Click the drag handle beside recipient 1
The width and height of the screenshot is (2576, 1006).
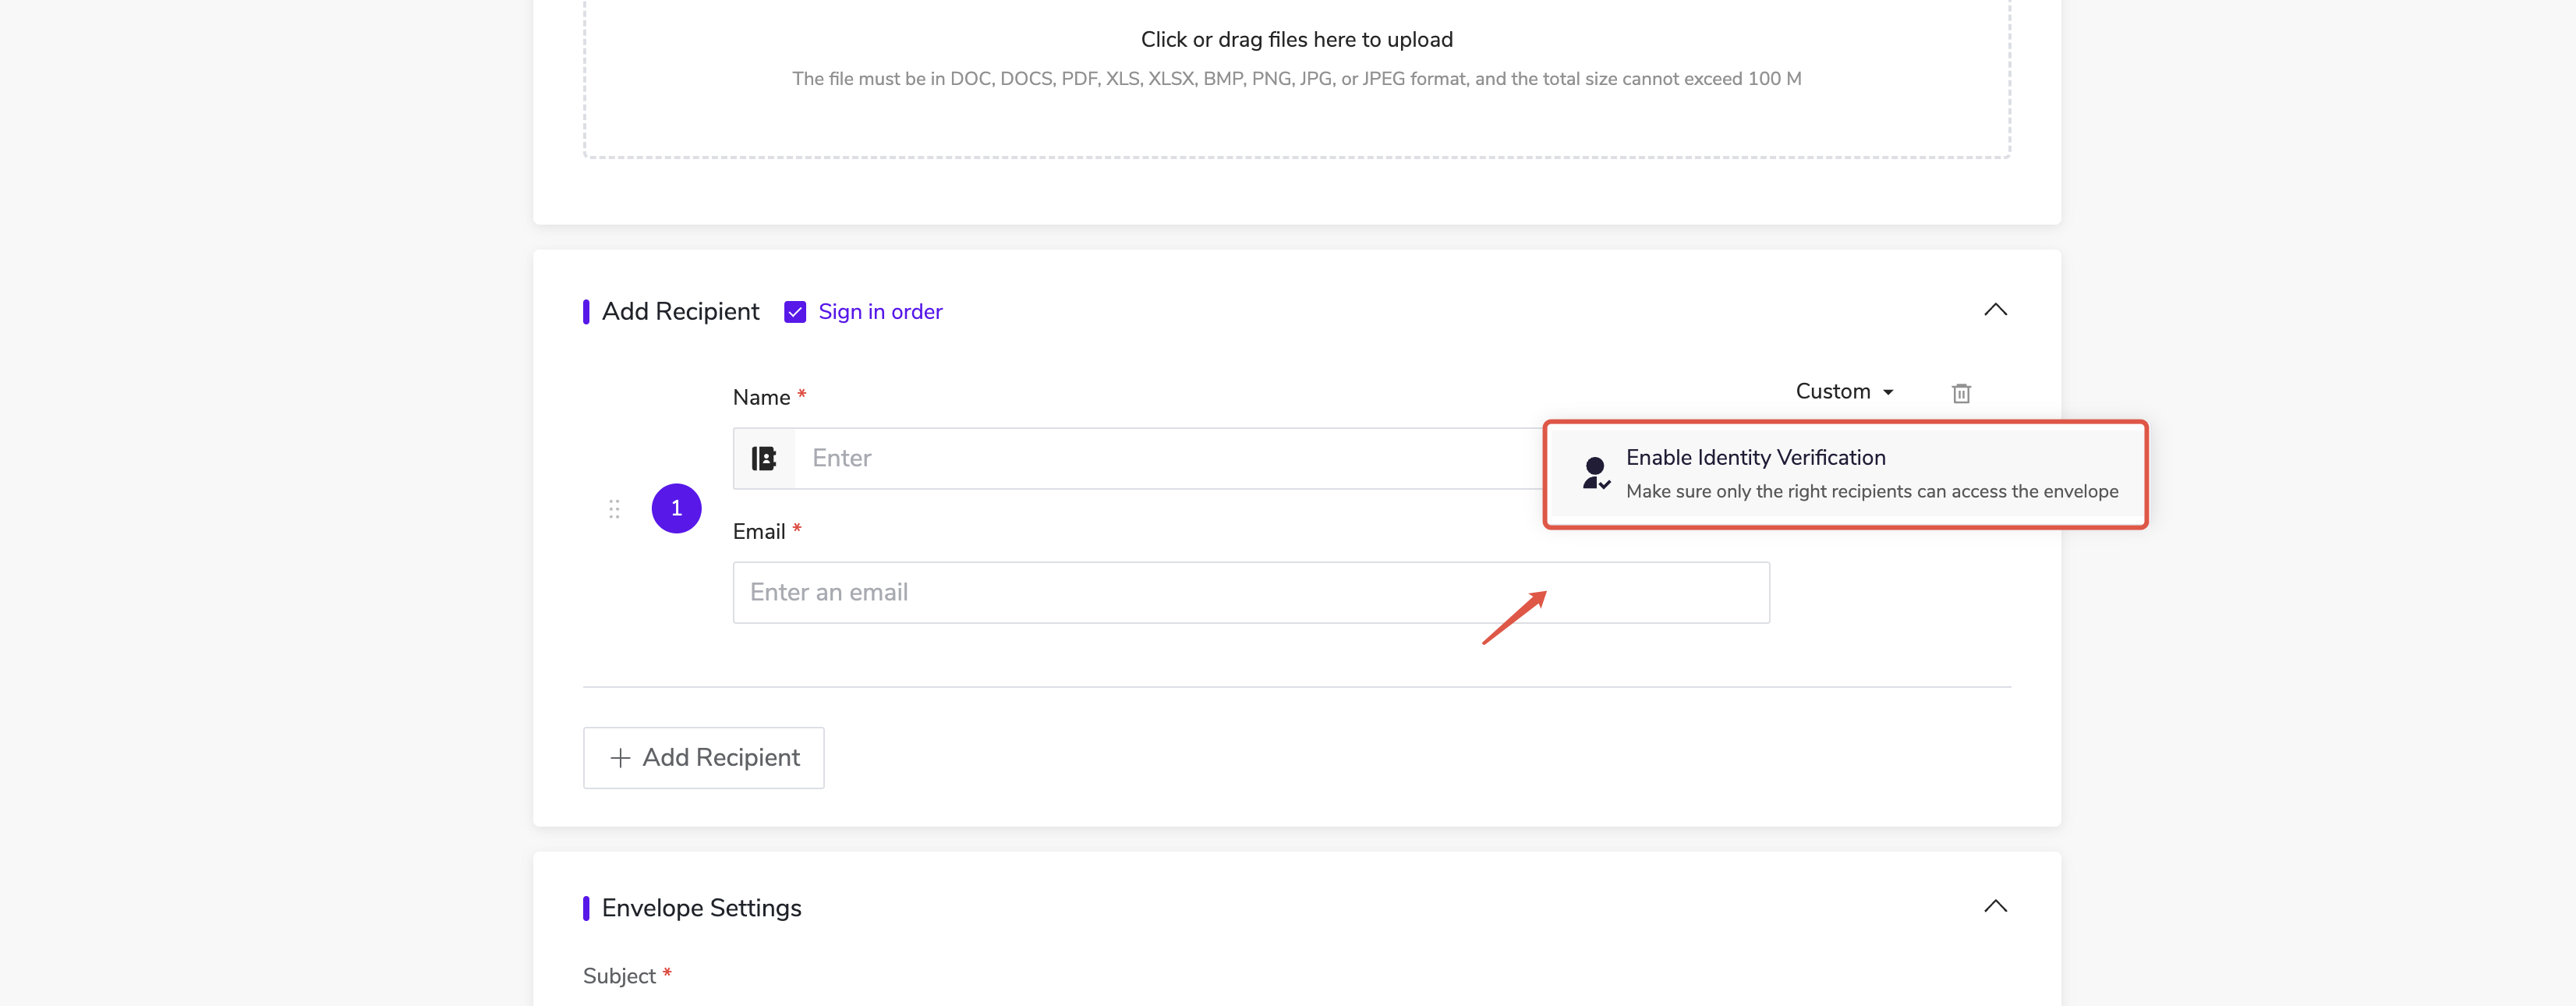point(614,509)
